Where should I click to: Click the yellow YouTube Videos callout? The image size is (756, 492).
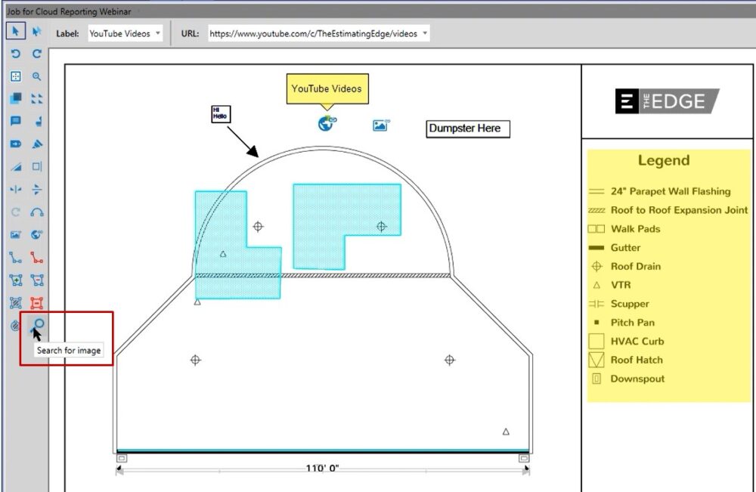[x=326, y=88]
